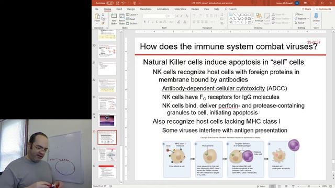Open the Shape Effects dropdown

[x=281, y=22]
